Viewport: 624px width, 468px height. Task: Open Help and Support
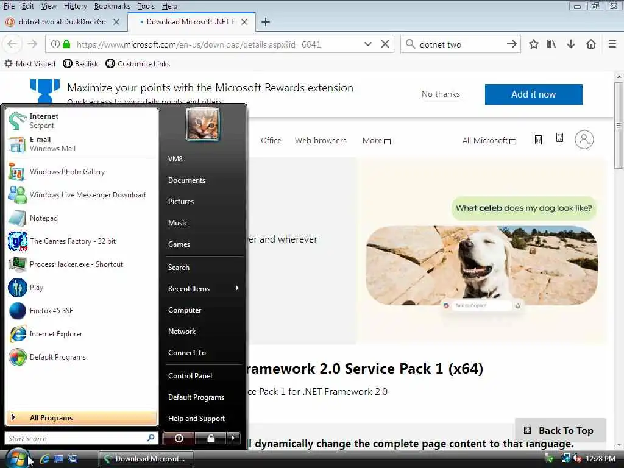(196, 419)
